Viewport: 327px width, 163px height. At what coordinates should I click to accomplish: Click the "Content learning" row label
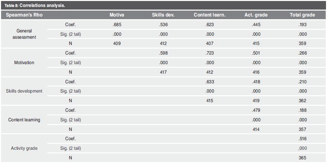[24, 120]
